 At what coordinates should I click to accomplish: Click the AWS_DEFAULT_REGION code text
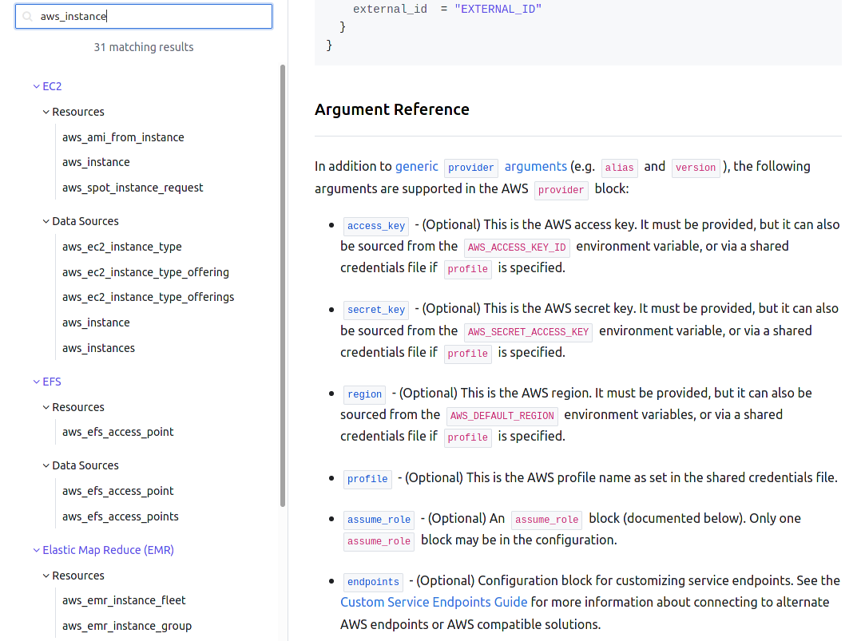click(502, 415)
